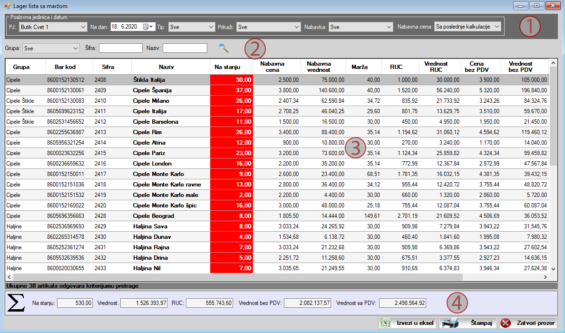
Task: Click the Štampaj print button
Action: click(x=468, y=323)
